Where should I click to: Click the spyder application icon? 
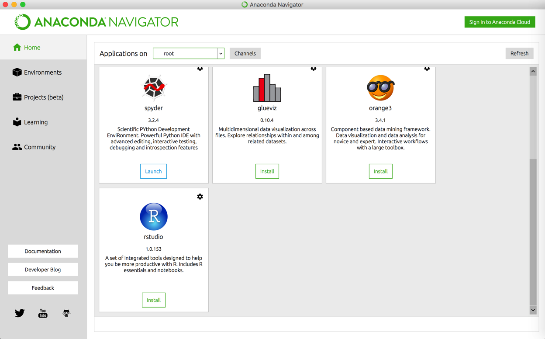[154, 87]
